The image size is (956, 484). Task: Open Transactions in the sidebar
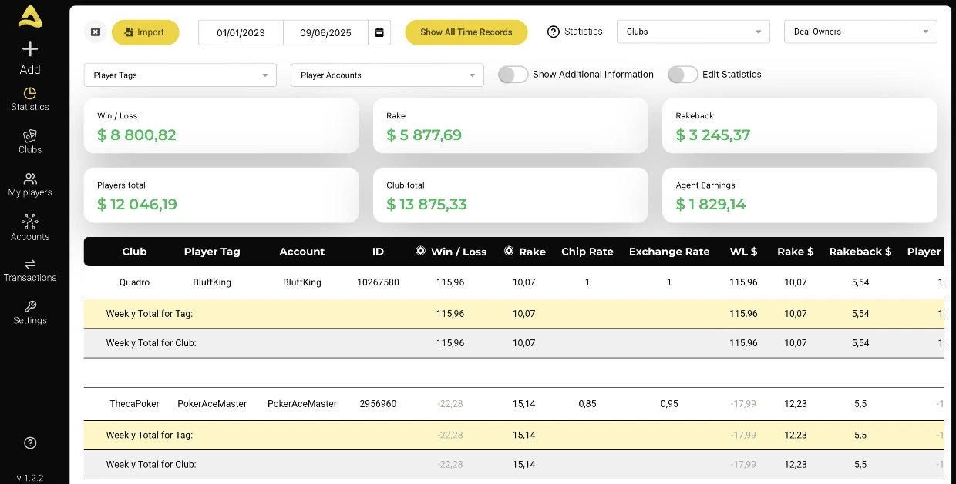tap(30, 271)
